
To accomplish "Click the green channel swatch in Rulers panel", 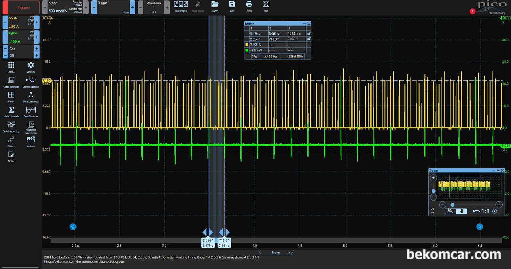I will click(x=247, y=50).
